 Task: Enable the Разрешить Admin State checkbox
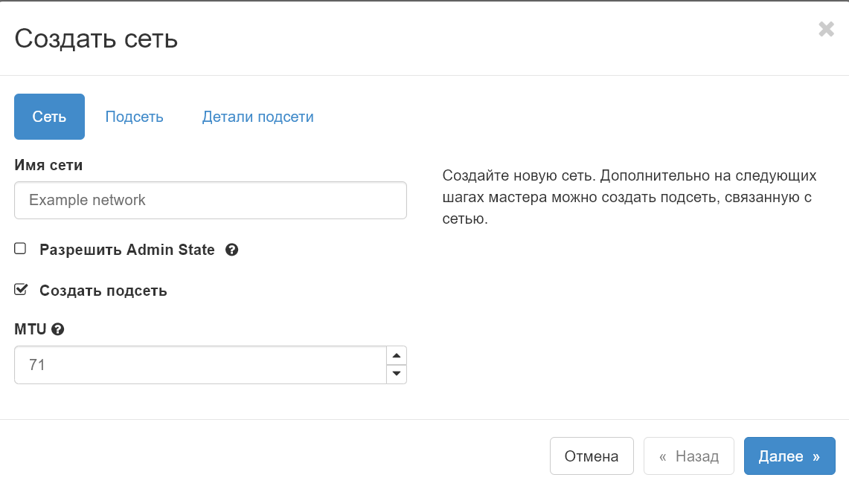[21, 249]
